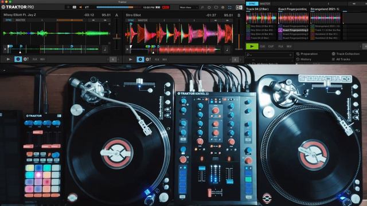Image resolution: width=367 pixels, height=206 pixels.
Task: Click CUP on the remix deck
Action: [x=271, y=46]
